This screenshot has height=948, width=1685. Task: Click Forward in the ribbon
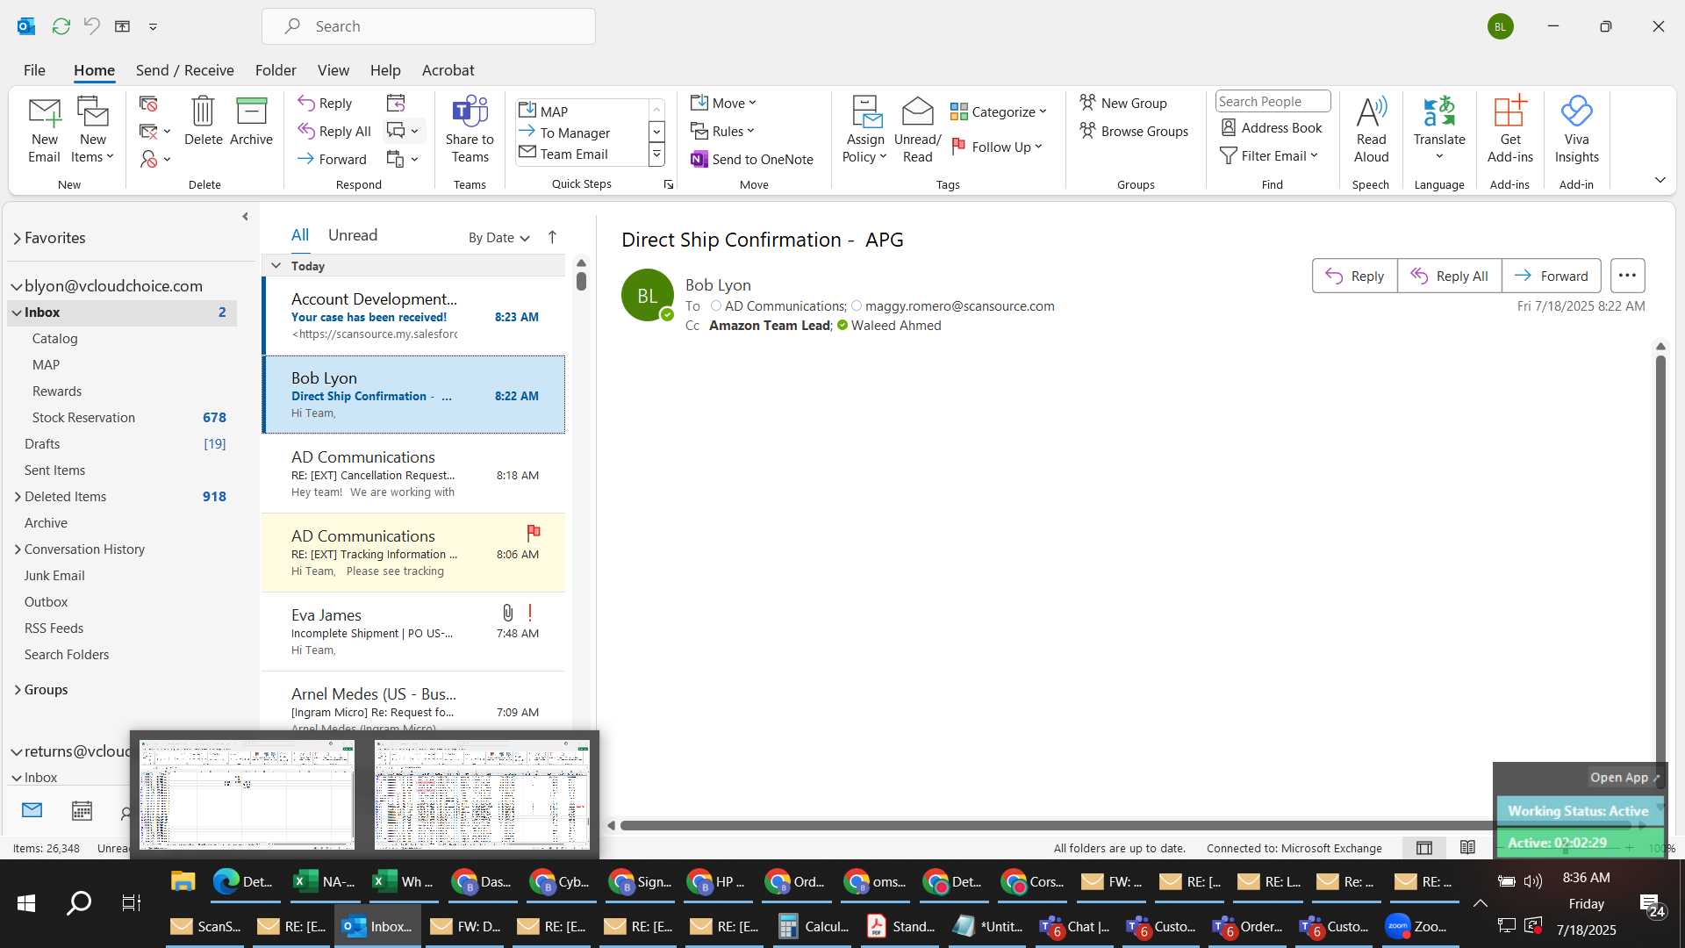pos(332,159)
